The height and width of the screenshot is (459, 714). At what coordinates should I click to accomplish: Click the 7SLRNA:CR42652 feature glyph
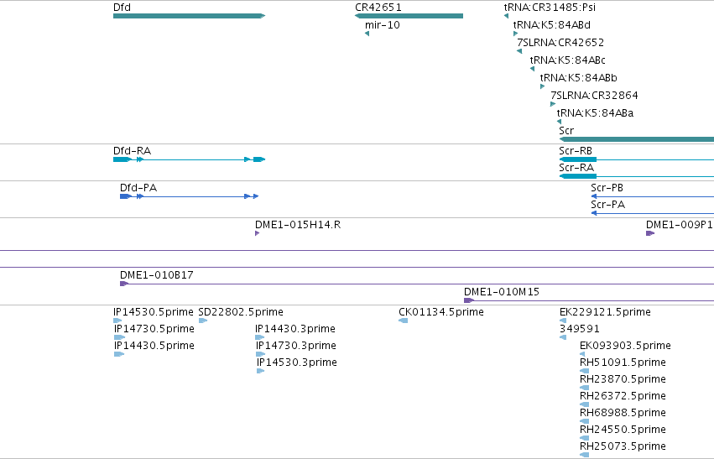tap(519, 51)
